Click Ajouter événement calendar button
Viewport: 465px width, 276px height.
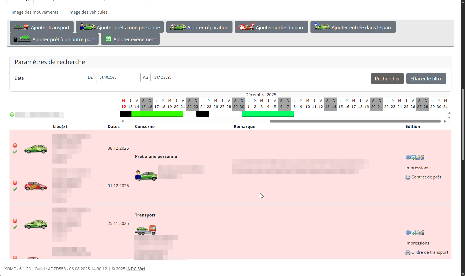point(130,39)
